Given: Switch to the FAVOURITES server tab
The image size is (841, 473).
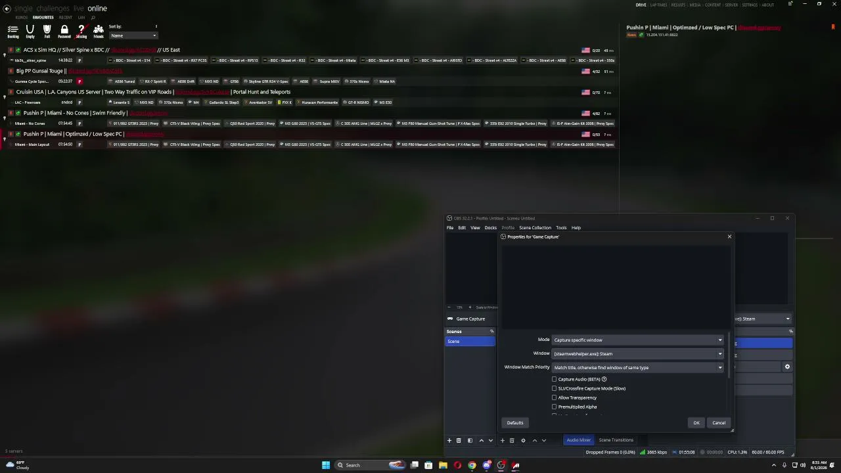Looking at the screenshot, I should click(x=43, y=18).
